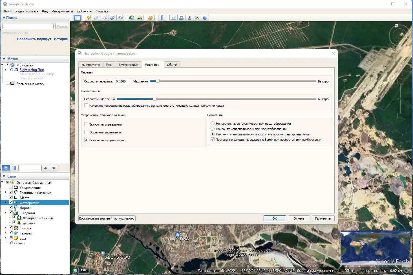Click the DNS map placemark pin
413x275 pixels.
[177, 235]
